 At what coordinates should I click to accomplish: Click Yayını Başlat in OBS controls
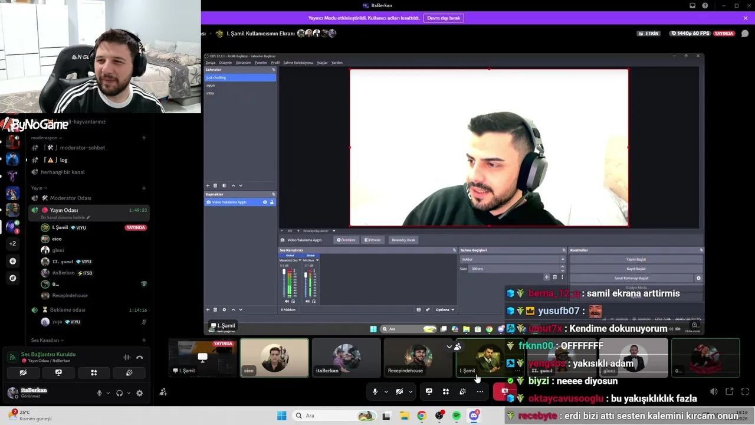click(x=636, y=259)
